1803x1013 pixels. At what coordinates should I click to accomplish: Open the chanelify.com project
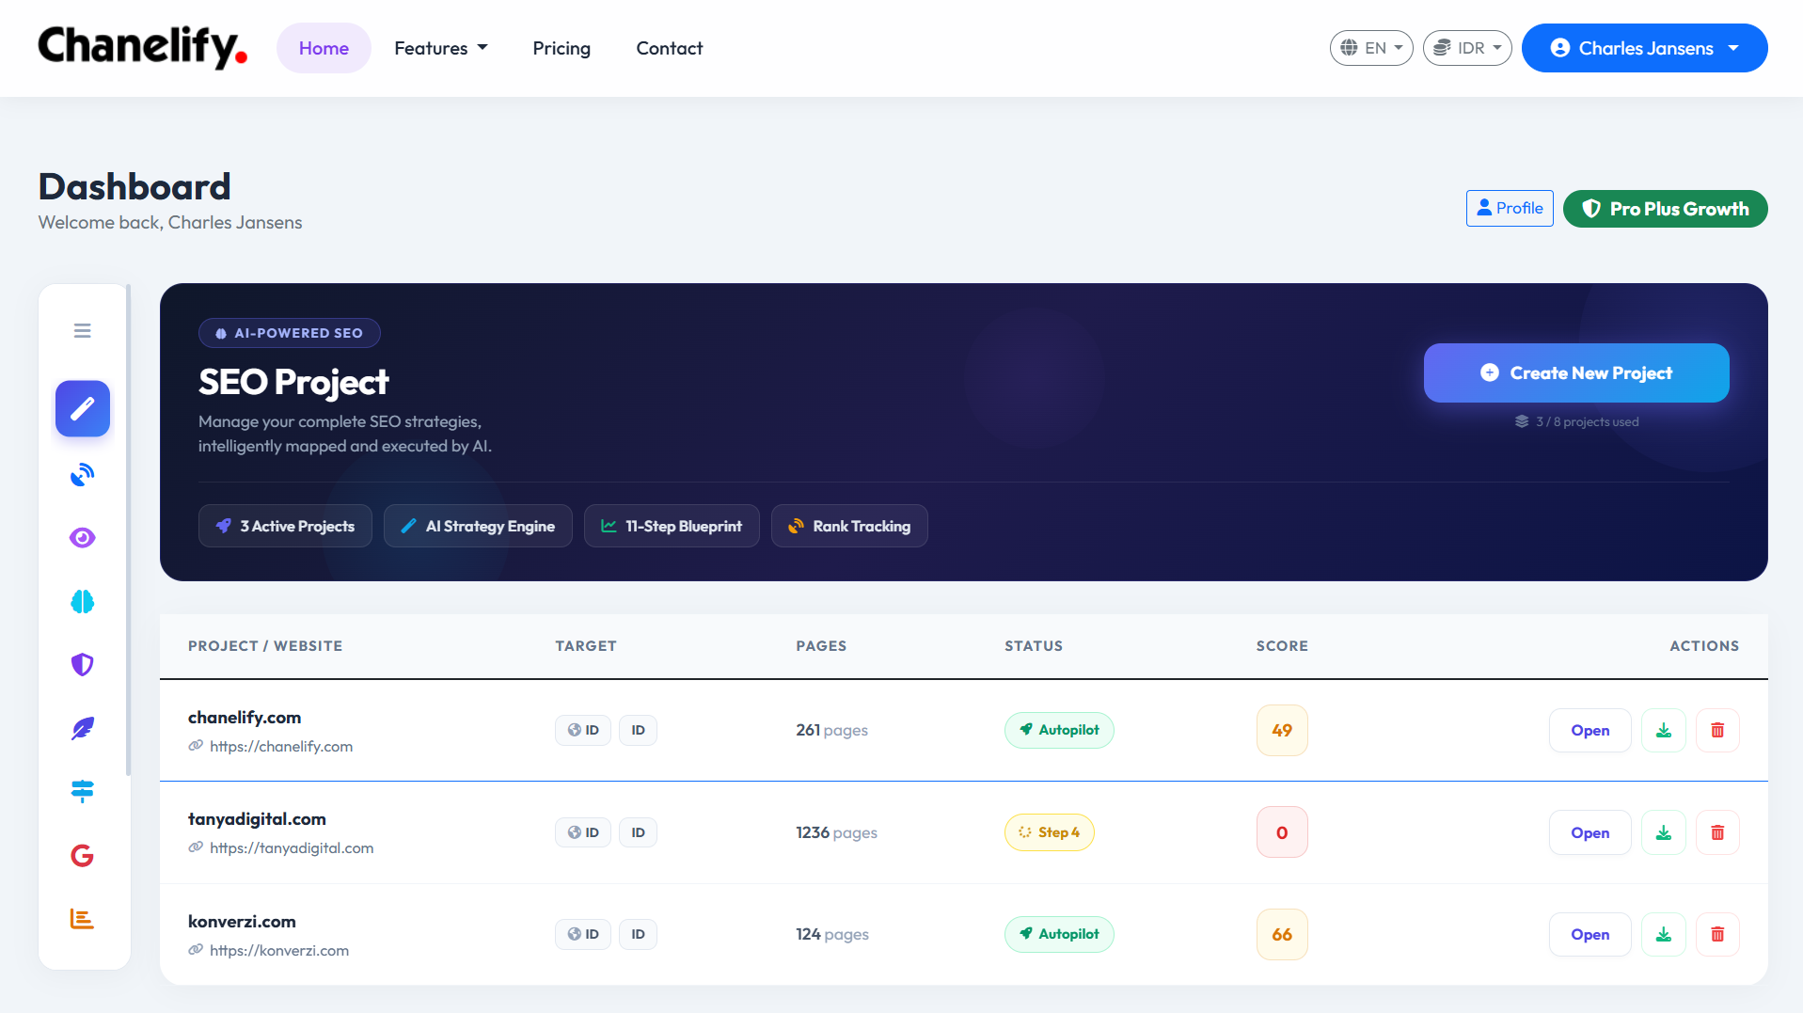click(x=1590, y=731)
